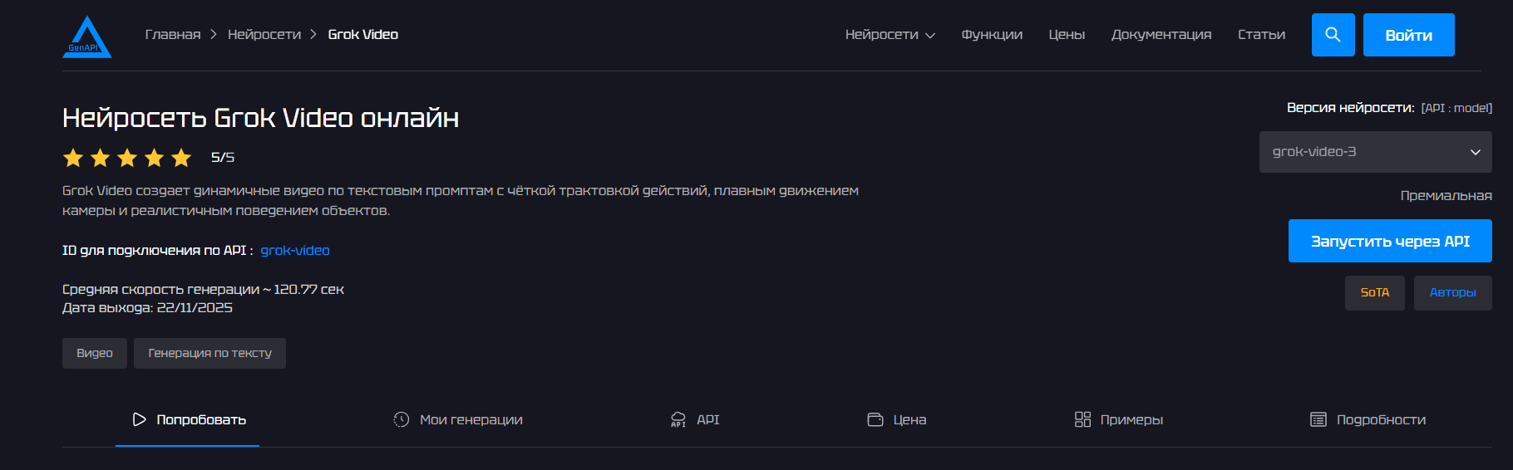The width and height of the screenshot is (1513, 470).
Task: Go to Главная in the breadcrumb
Action: tap(173, 35)
